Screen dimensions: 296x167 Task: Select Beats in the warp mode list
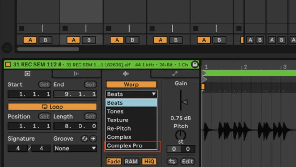[x=131, y=103]
